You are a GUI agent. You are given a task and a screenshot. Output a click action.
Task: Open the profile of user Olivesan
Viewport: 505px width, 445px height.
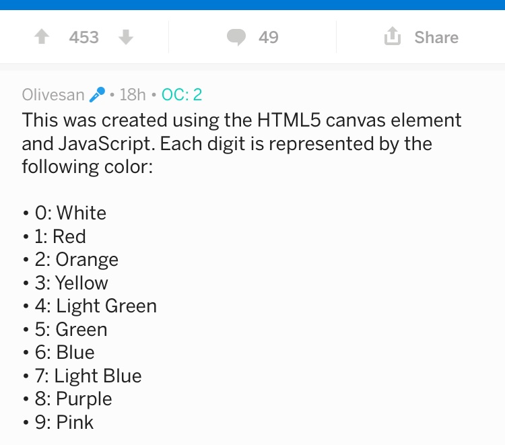tap(53, 95)
